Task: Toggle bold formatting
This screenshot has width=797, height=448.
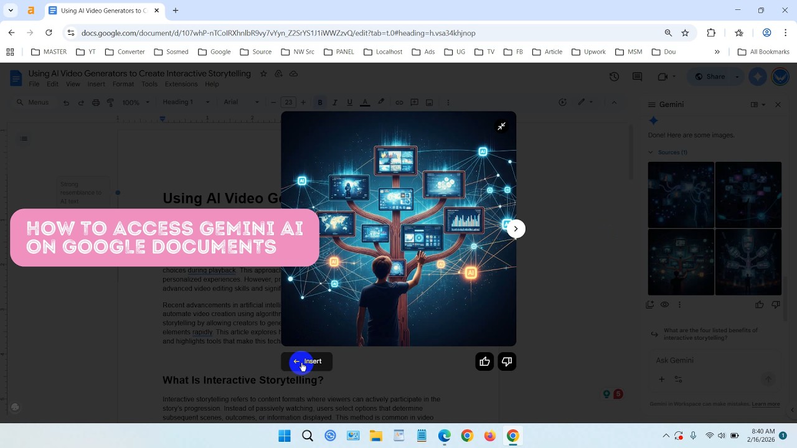Action: (x=320, y=103)
